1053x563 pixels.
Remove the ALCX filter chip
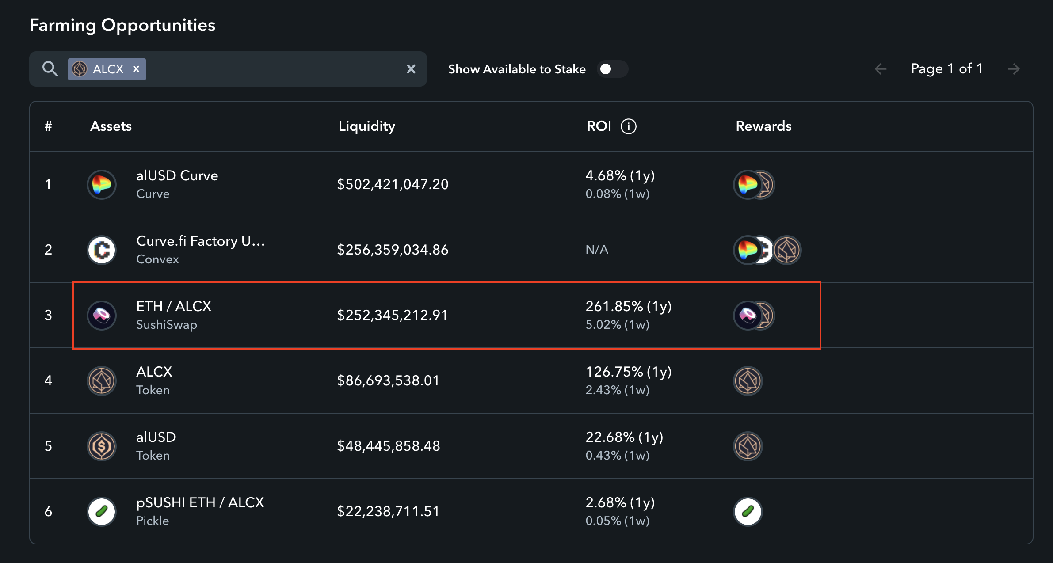tap(136, 69)
